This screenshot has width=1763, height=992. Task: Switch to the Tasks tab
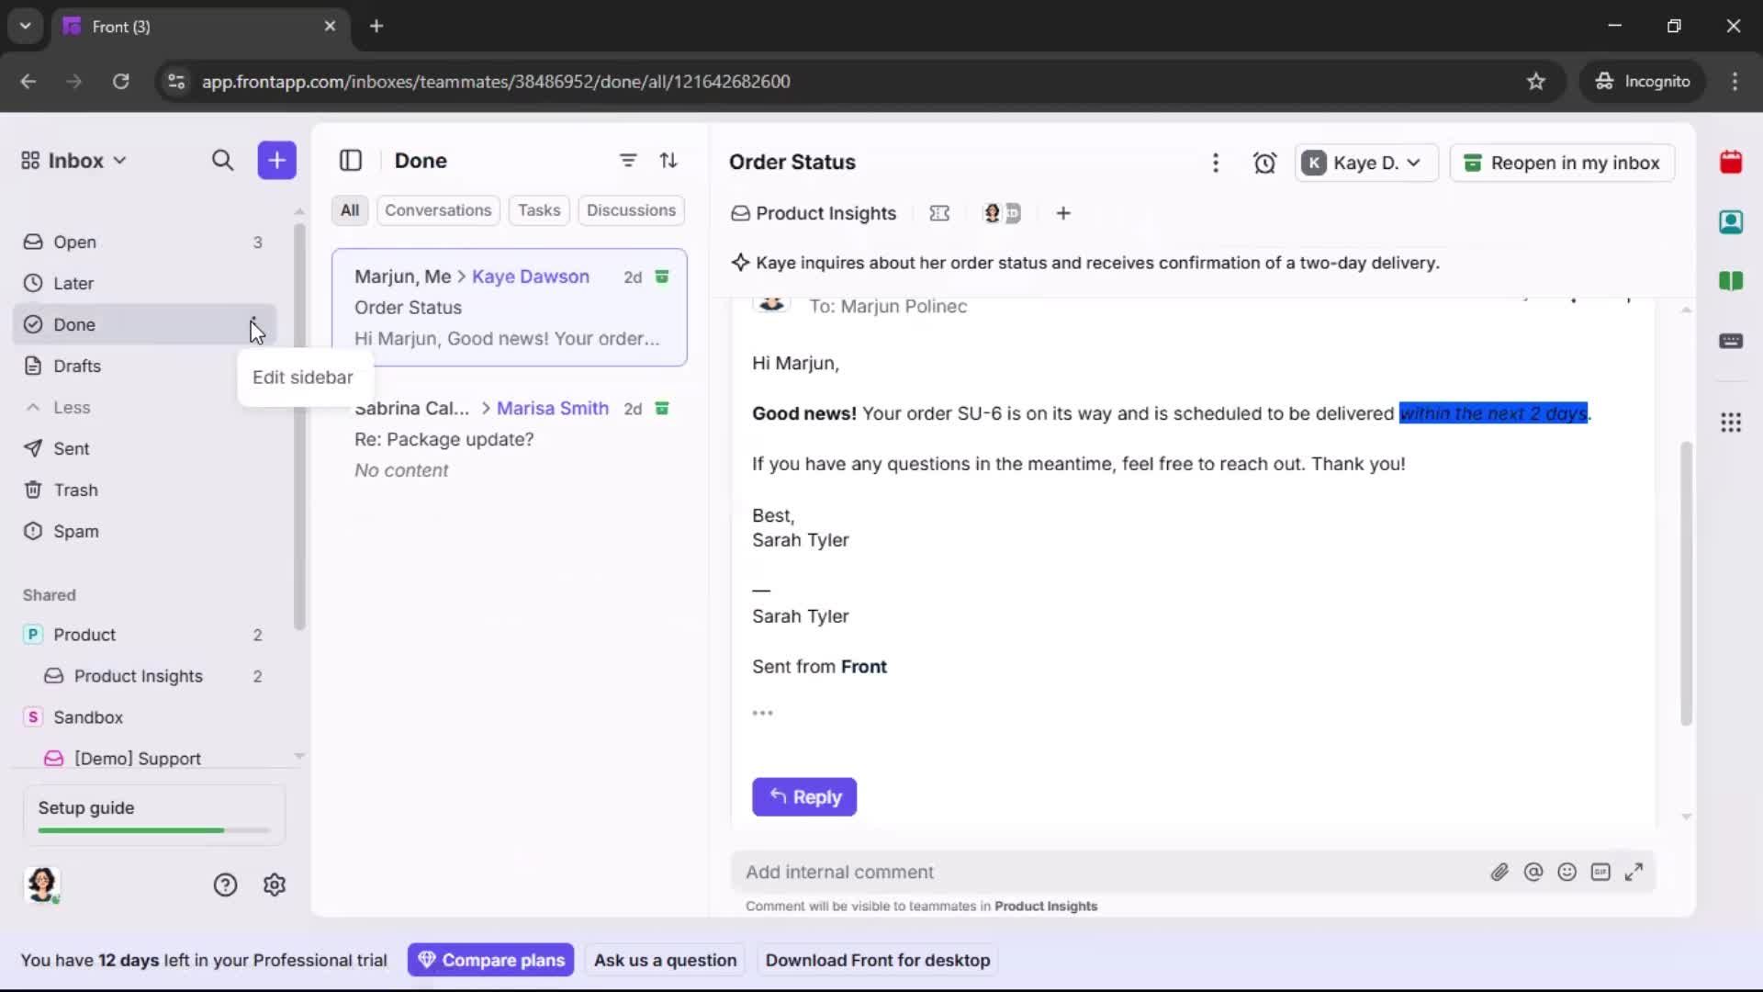click(539, 210)
